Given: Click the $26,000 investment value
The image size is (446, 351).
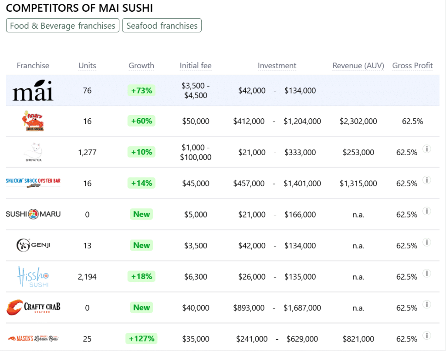Looking at the screenshot, I should 252,277.
